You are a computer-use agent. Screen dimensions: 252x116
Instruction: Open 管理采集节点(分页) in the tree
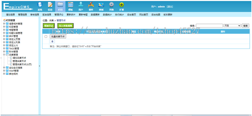click(x=22, y=65)
